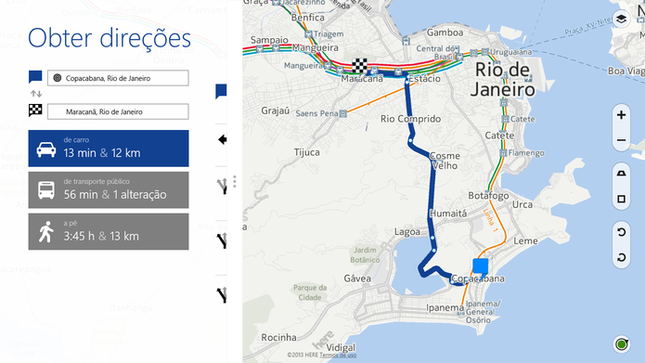Click the green locate-me button

(x=622, y=344)
